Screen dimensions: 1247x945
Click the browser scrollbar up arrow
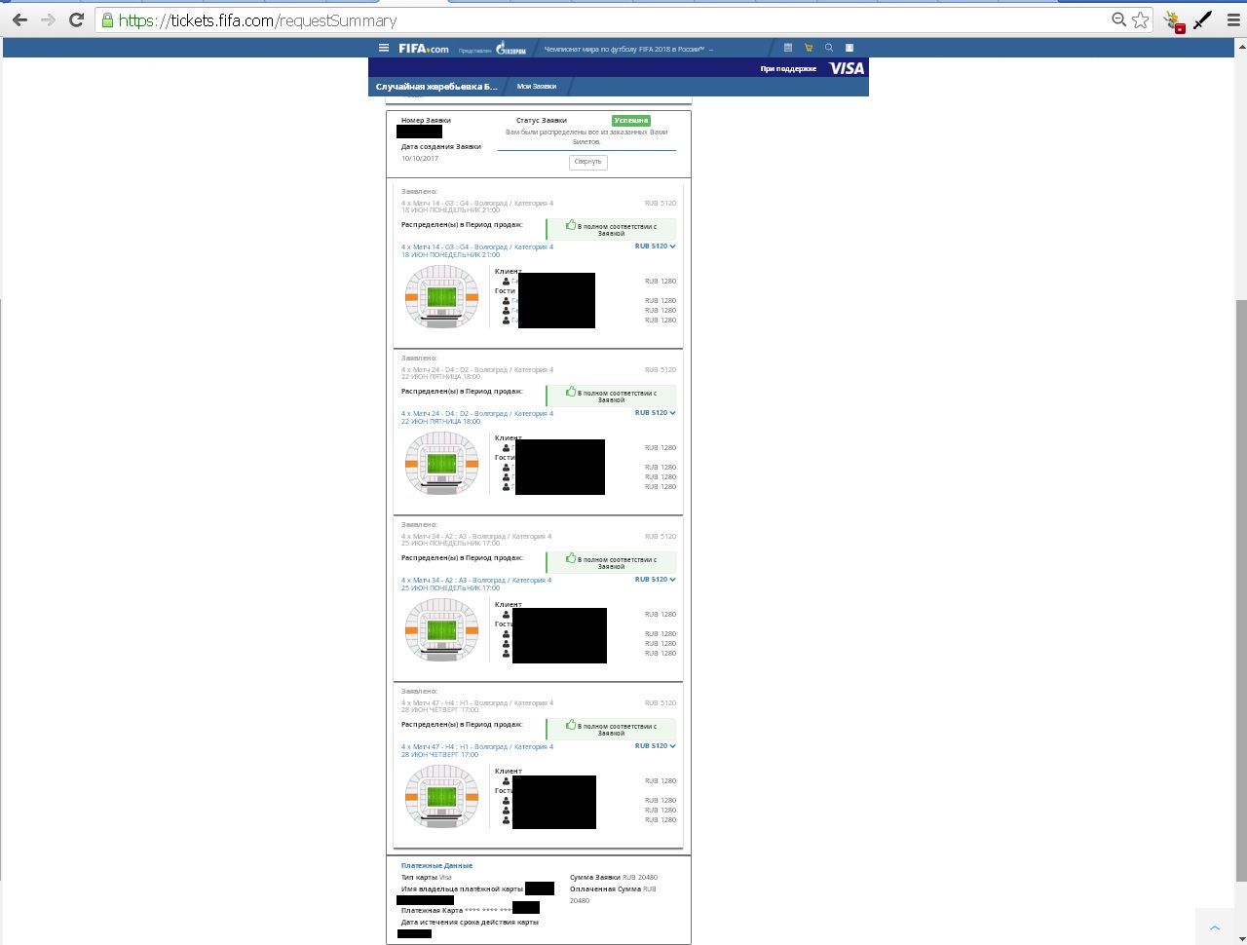1241,44
